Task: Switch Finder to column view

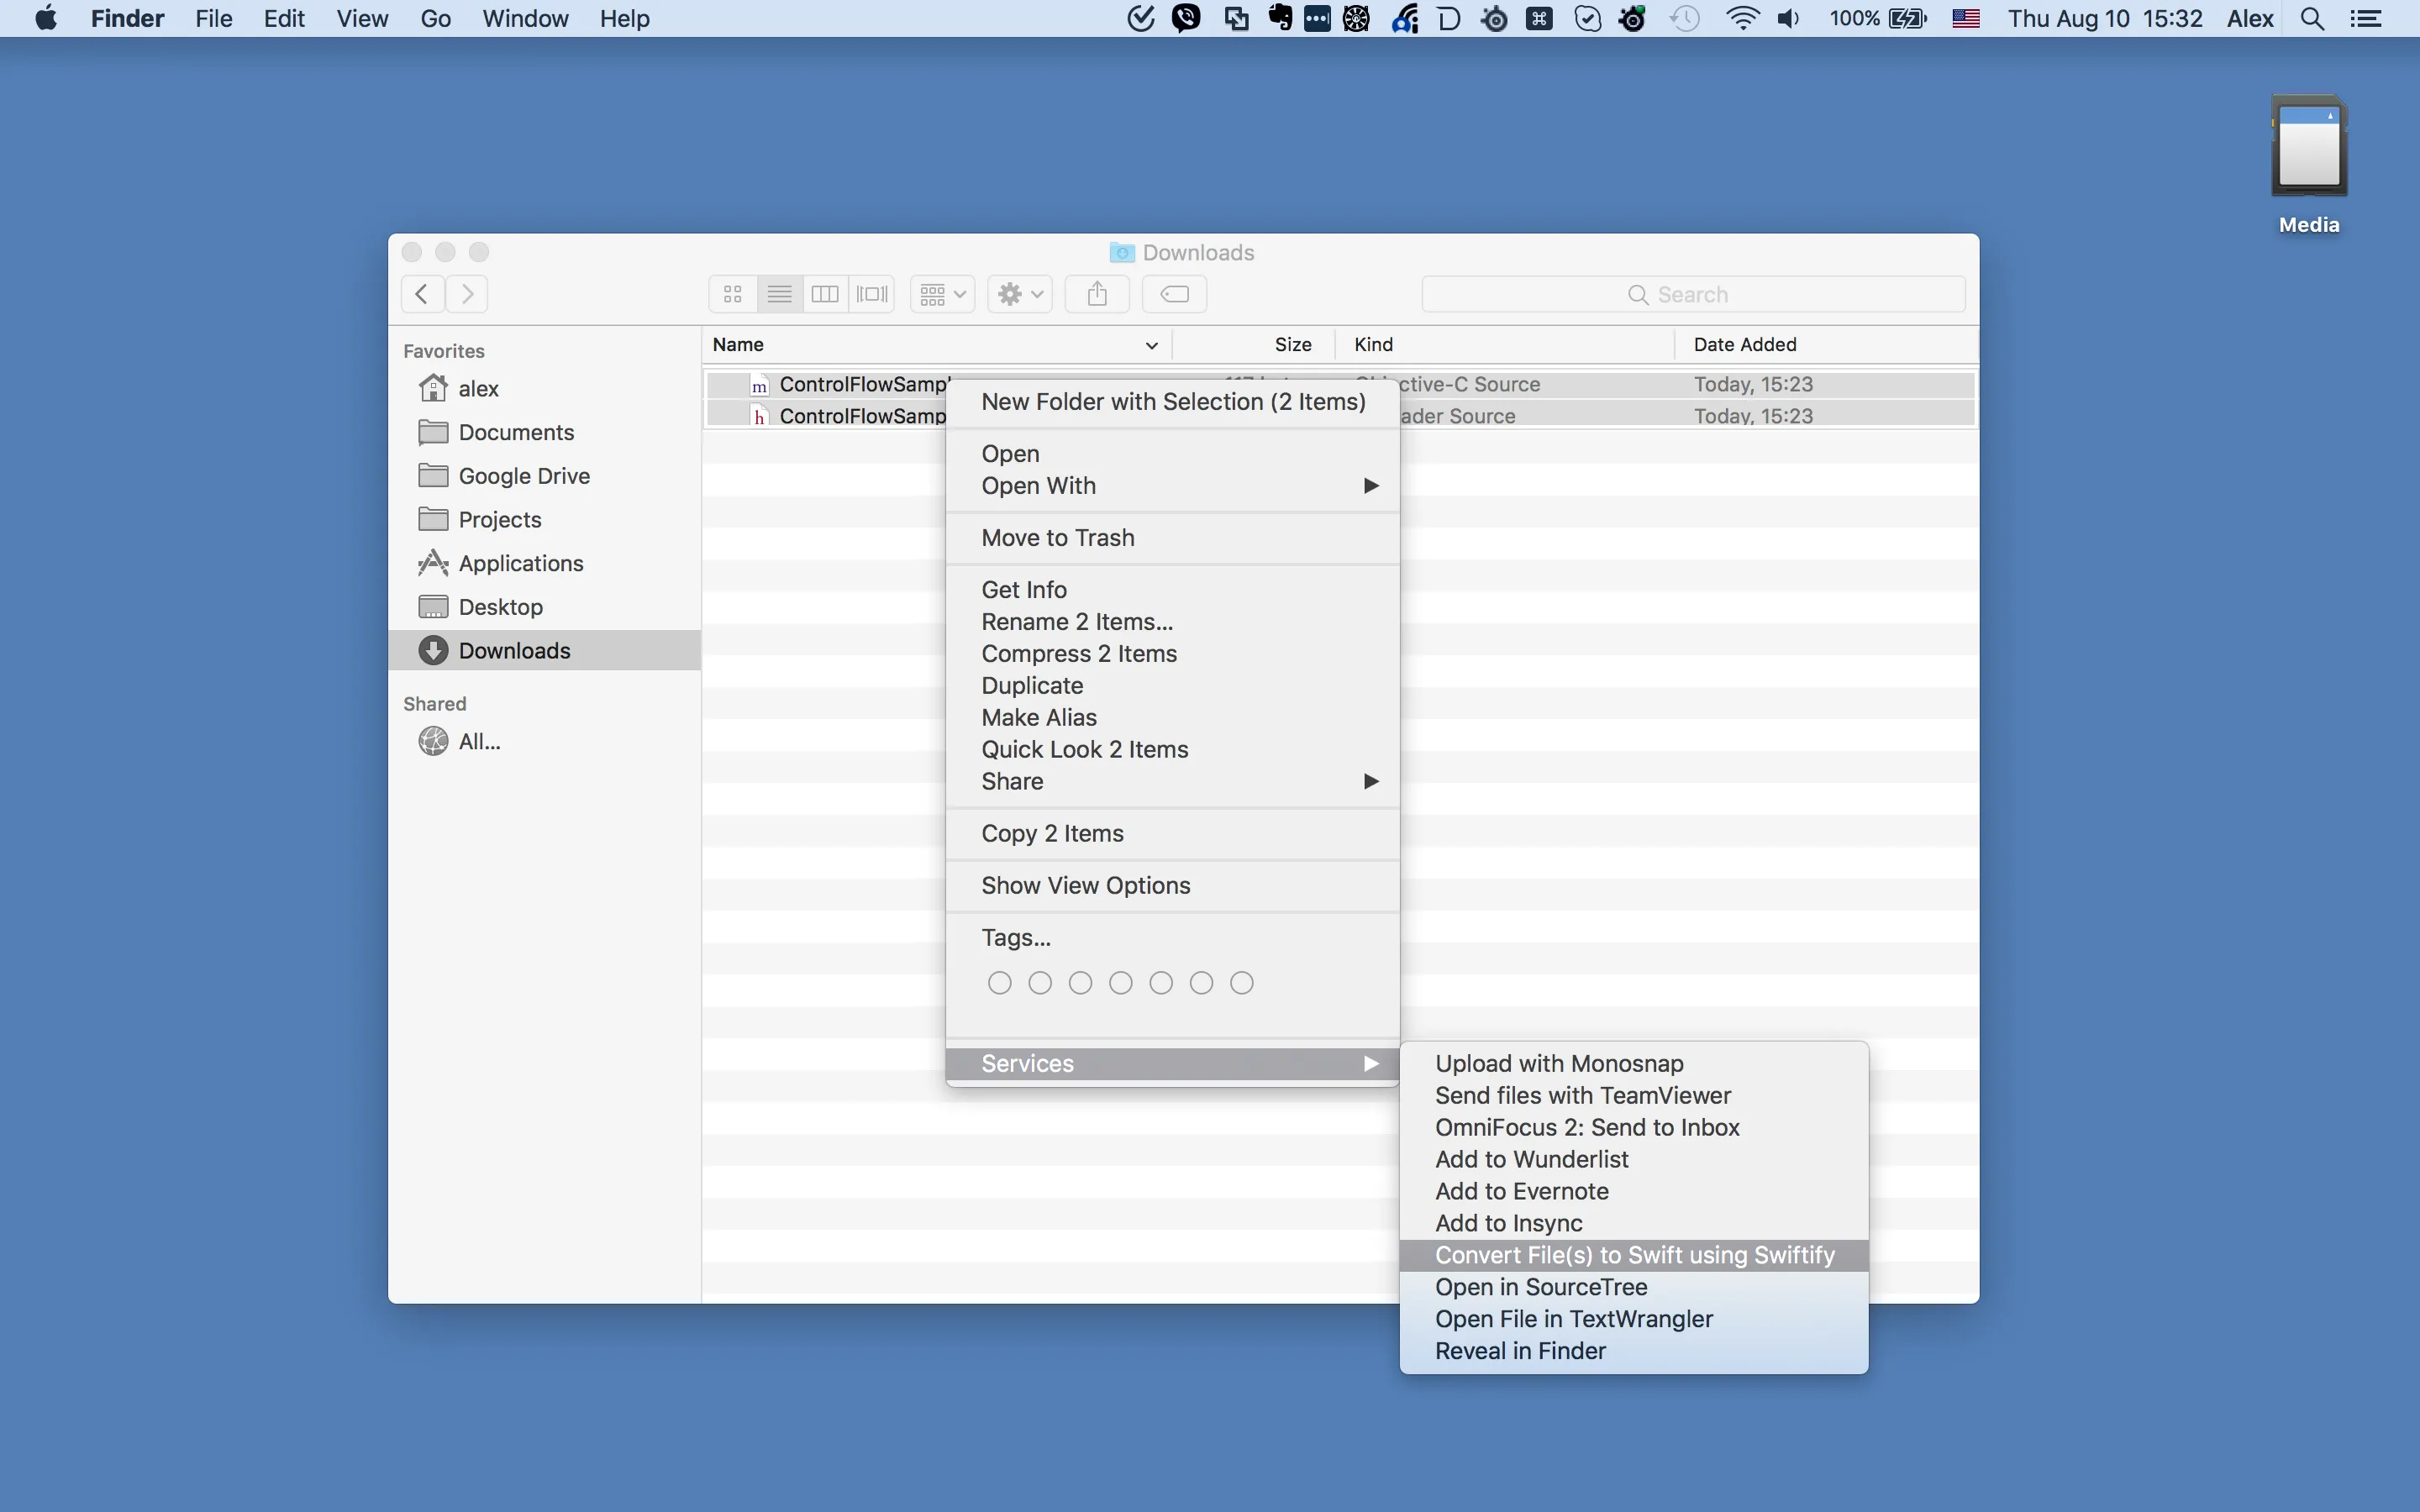Action: (825, 294)
